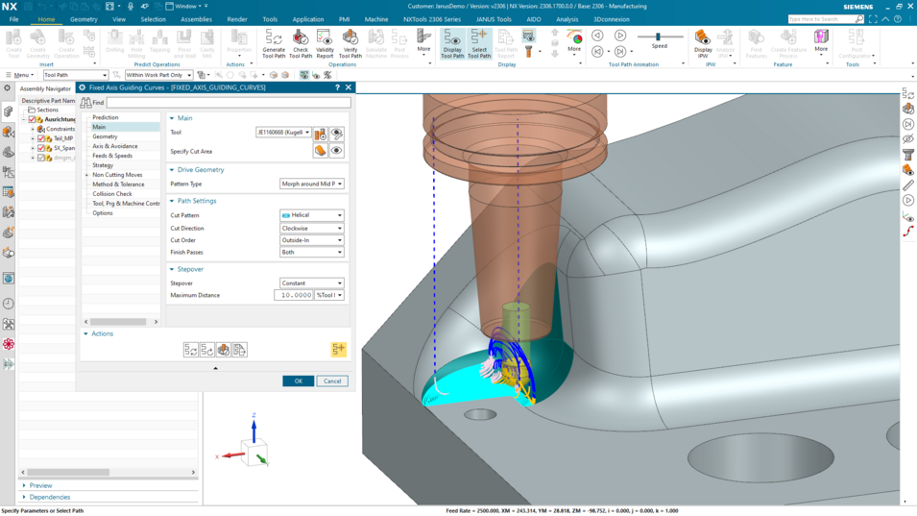Screen dimensions: 917x516
Task: Click the List action icon in dialog
Action: 240,350
